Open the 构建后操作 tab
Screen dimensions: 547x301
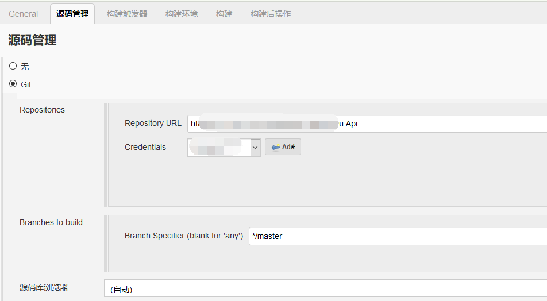pos(271,14)
